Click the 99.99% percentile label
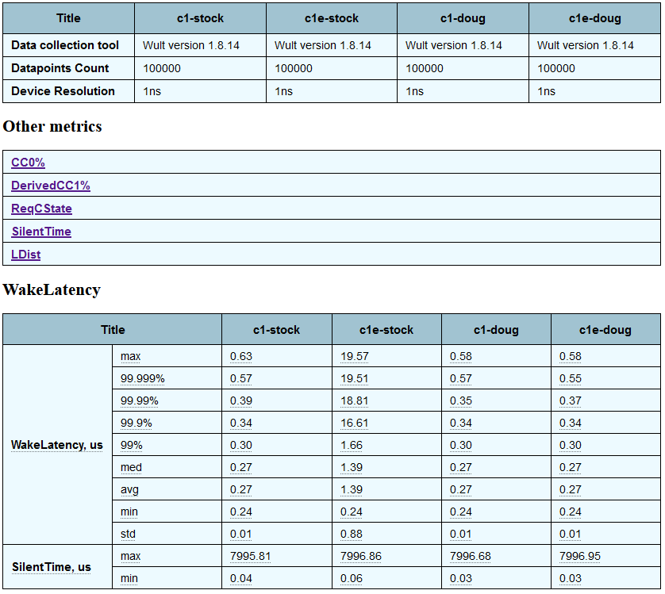 coord(139,400)
